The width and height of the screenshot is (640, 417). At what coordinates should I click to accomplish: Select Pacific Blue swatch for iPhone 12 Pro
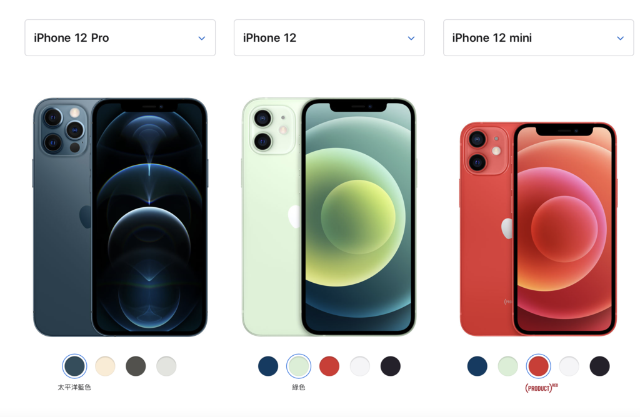74,366
